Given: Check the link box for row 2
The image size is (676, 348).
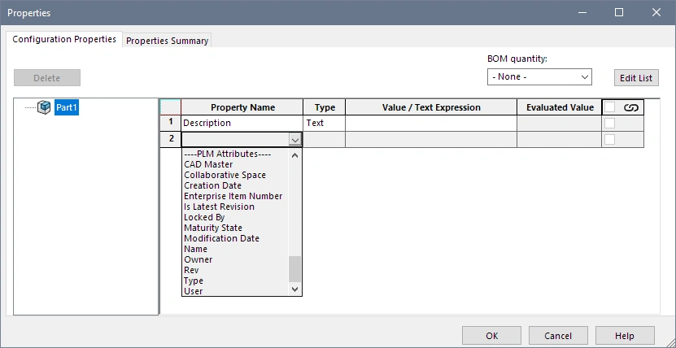Looking at the screenshot, I should coord(609,140).
